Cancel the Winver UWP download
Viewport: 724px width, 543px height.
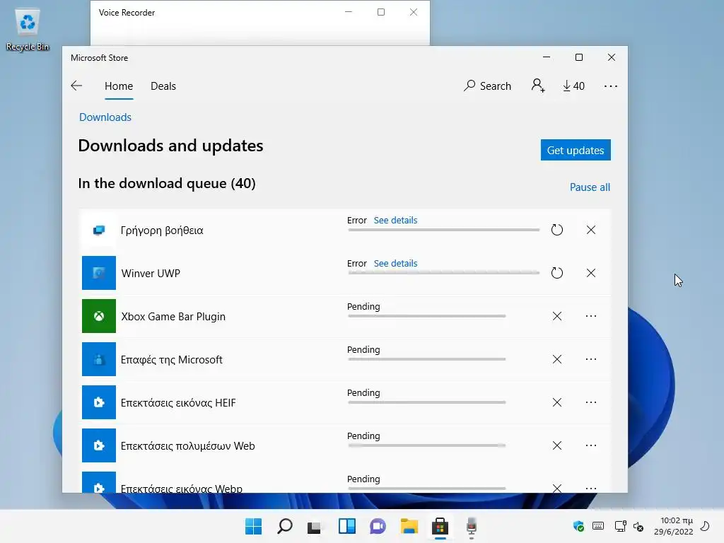click(590, 273)
